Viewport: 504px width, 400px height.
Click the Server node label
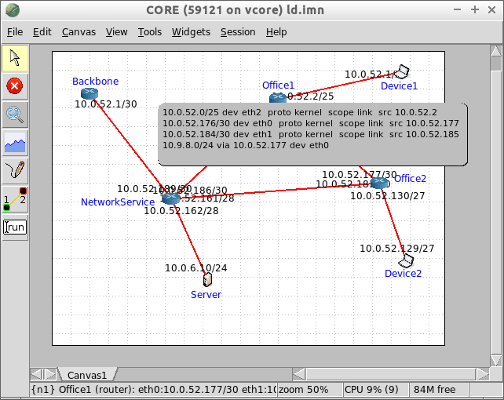point(206,295)
